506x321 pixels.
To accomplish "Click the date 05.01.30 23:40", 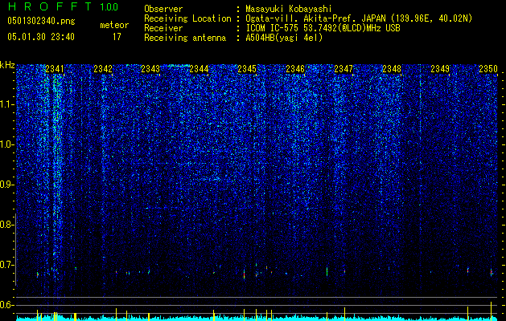I will (41, 37).
